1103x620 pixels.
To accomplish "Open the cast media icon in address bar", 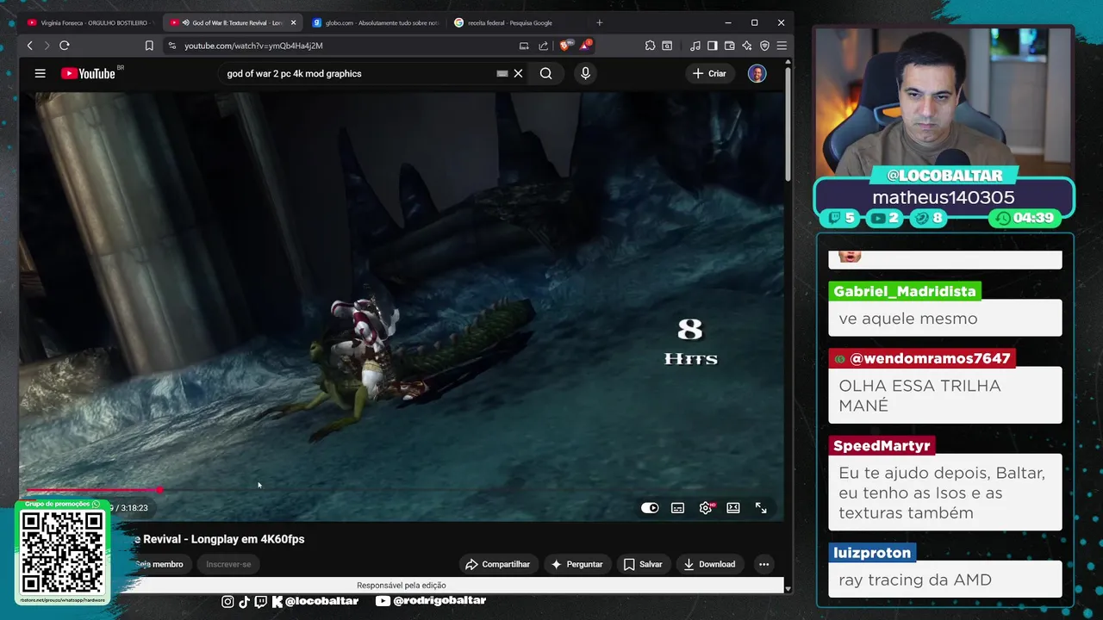I will [x=524, y=46].
